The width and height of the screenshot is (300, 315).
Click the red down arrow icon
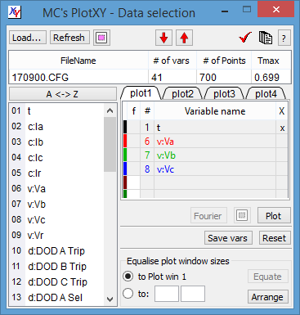coord(163,38)
